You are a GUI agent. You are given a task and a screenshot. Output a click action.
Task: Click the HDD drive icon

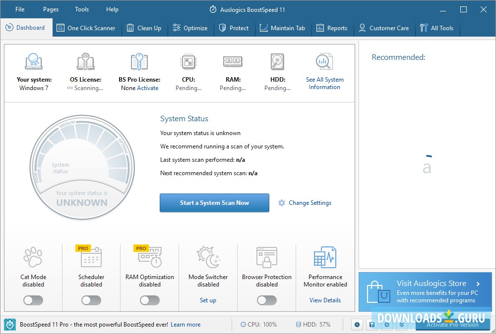277,61
